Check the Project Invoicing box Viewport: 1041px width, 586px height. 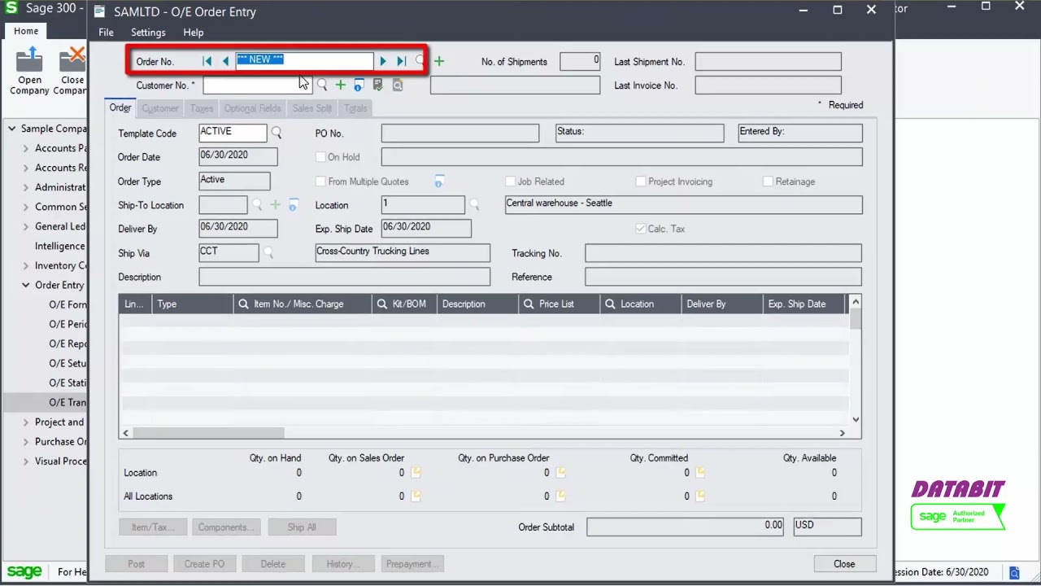641,181
